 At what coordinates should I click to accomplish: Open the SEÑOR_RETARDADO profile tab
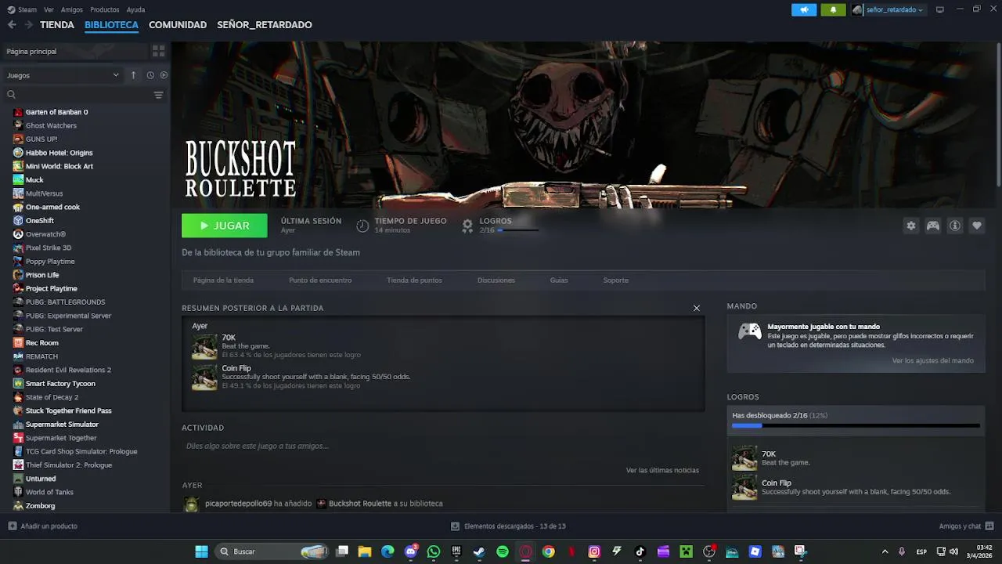[265, 25]
